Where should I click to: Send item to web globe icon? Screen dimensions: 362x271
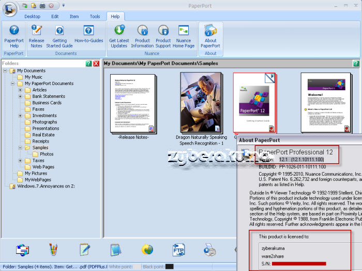tap(147, 250)
